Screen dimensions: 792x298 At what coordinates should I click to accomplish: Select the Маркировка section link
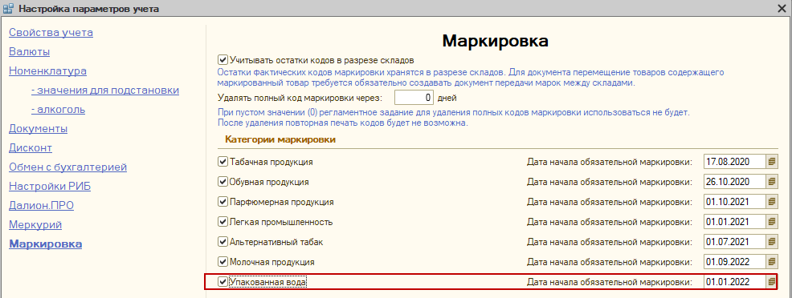(46, 244)
